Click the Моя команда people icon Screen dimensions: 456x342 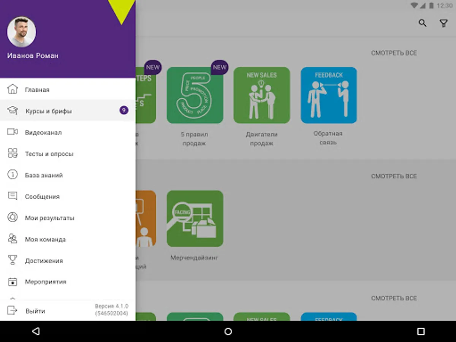13,239
